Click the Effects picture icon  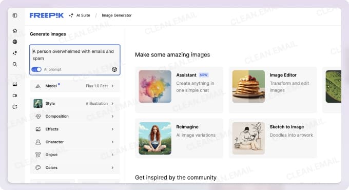[38, 129]
